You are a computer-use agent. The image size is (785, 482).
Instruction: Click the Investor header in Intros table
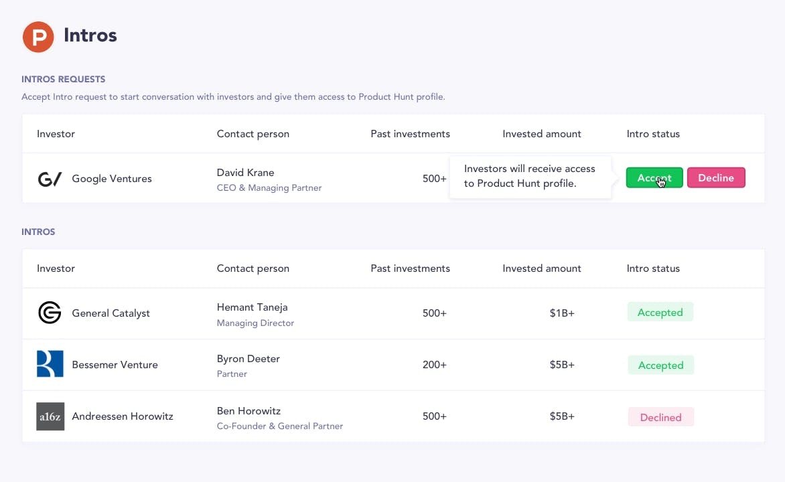point(56,268)
